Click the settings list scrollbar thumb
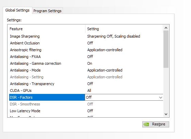 (x=166, y=49)
